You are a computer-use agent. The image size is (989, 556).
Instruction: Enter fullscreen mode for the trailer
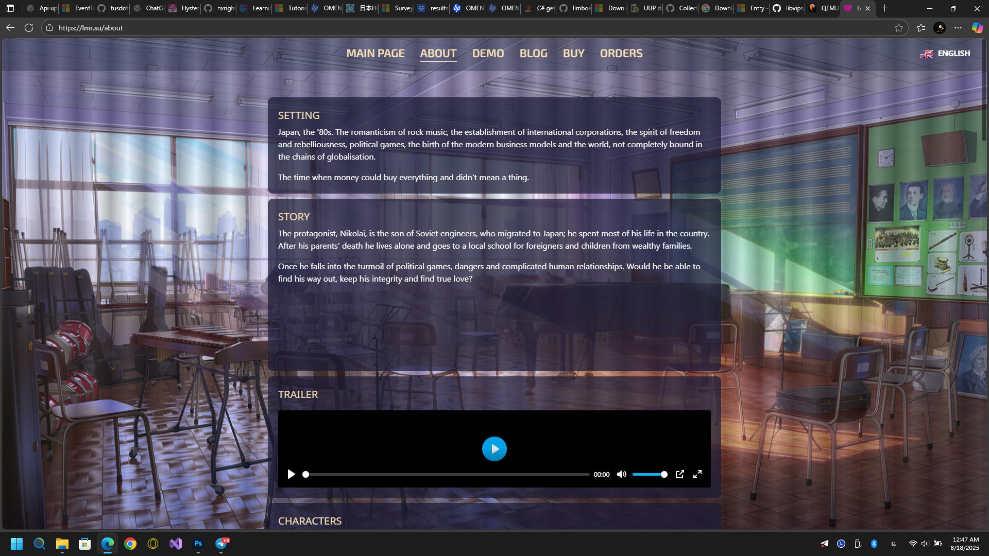pyautogui.click(x=697, y=474)
